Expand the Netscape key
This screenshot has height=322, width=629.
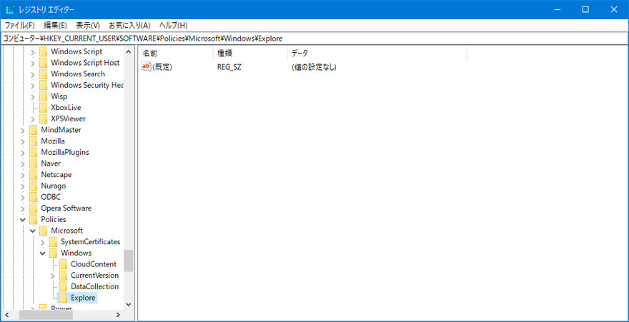point(24,175)
